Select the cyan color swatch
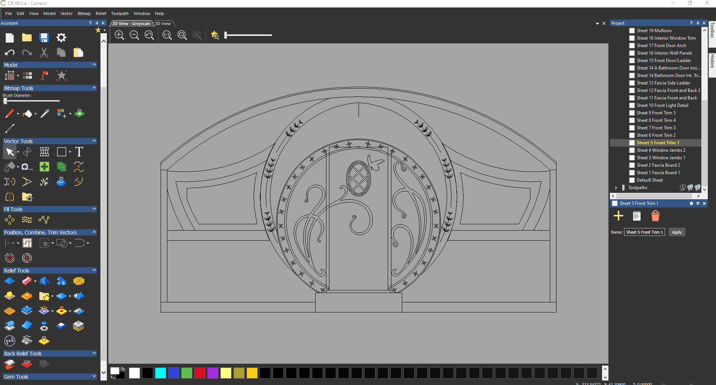716x385 pixels. click(x=161, y=373)
